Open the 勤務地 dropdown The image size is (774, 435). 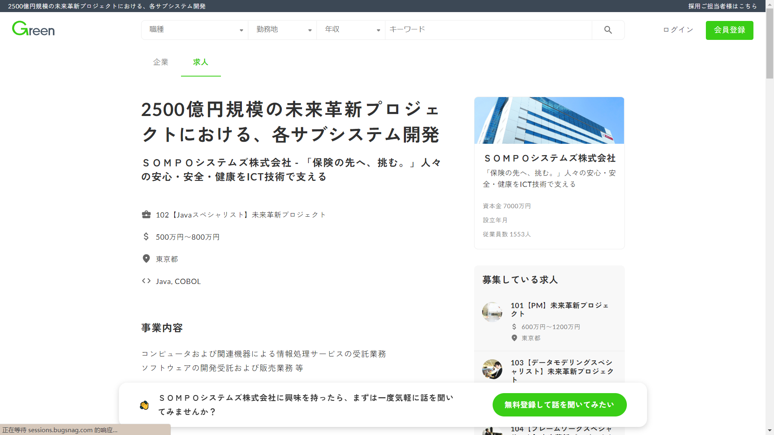[283, 30]
